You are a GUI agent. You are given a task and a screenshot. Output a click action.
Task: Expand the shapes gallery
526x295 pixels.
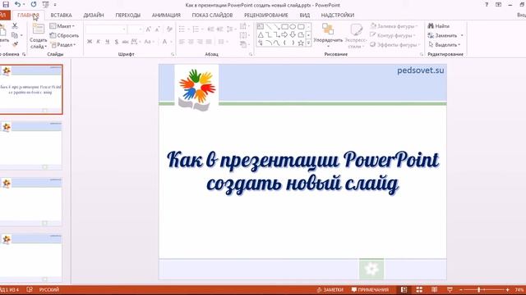308,43
